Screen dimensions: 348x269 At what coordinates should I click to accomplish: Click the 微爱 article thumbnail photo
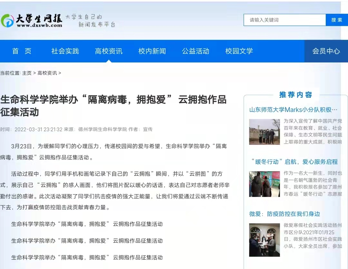click(x=264, y=240)
